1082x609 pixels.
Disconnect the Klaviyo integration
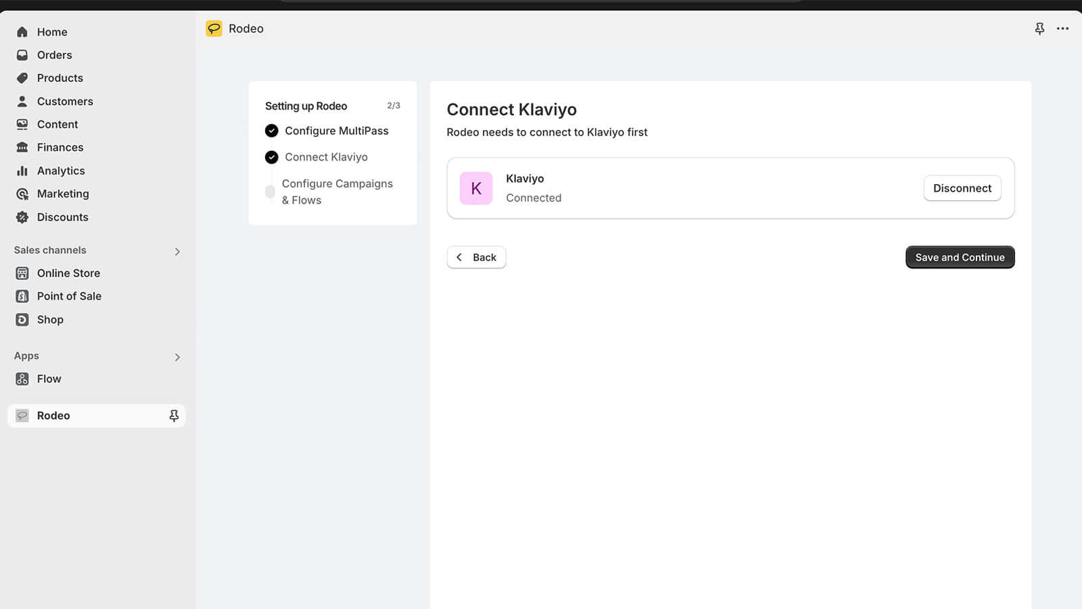coord(962,188)
